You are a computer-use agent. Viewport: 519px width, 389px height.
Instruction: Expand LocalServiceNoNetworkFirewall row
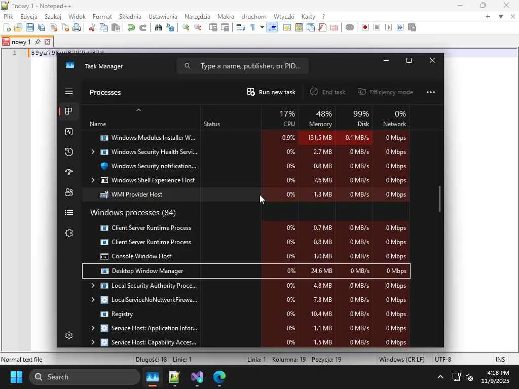tap(93, 300)
